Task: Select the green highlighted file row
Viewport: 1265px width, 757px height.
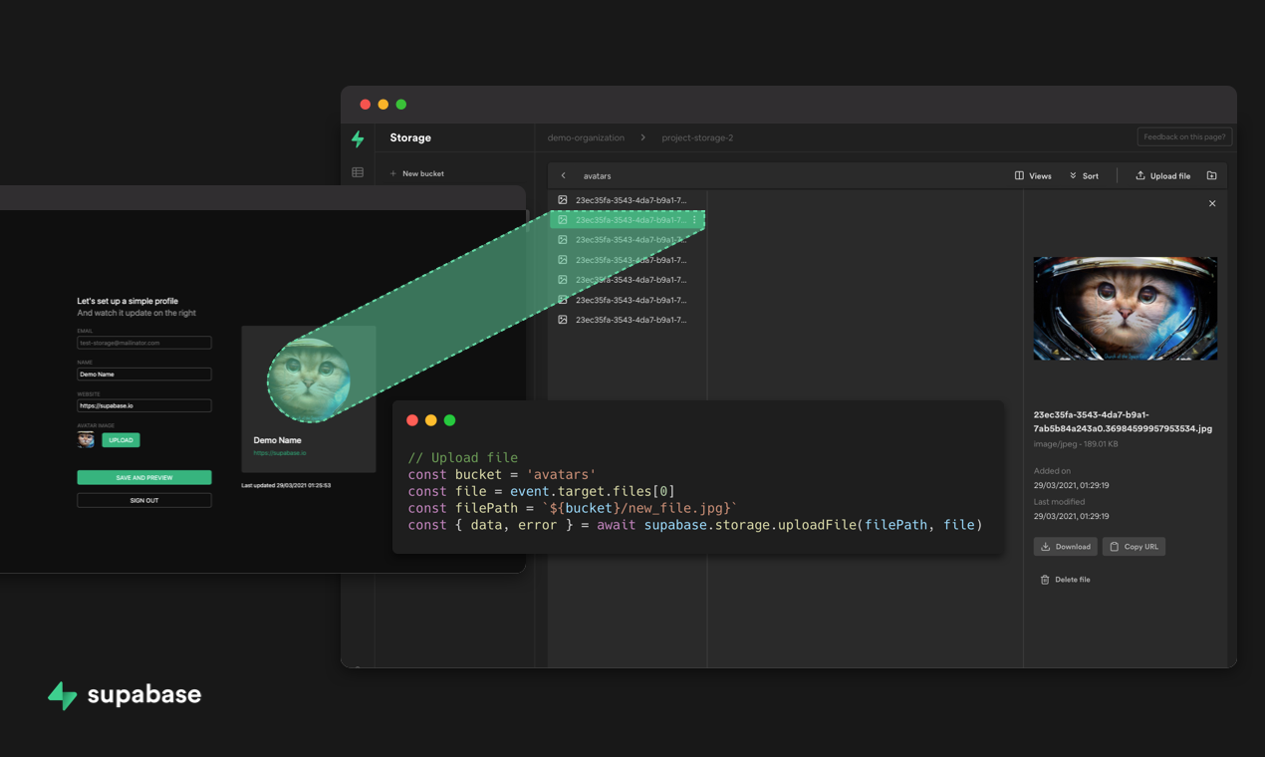Action: [628, 220]
